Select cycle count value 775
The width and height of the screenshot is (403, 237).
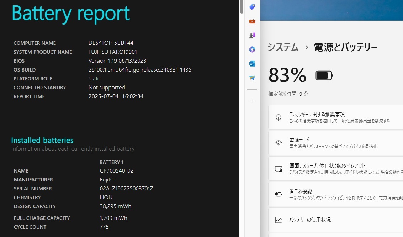click(104, 227)
